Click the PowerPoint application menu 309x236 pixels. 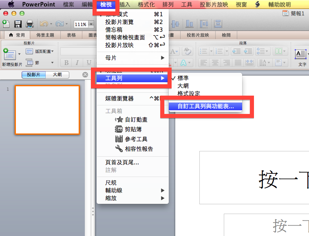click(39, 4)
